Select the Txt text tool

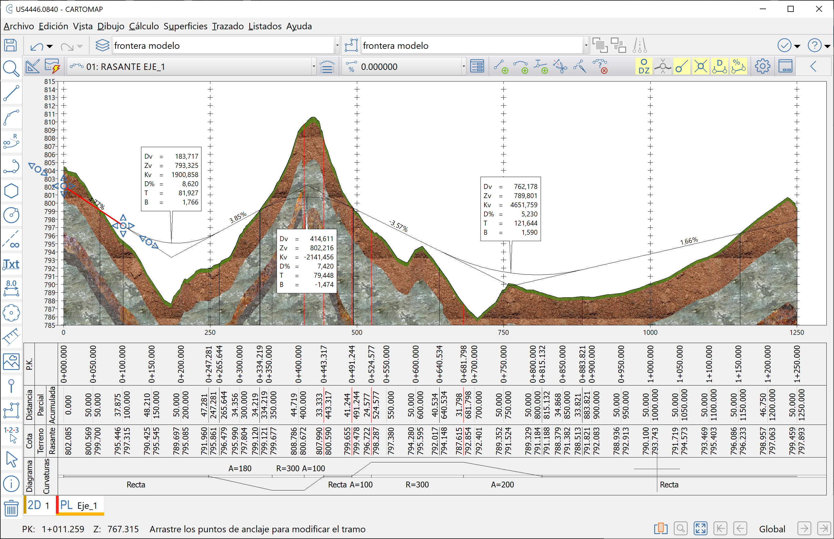click(11, 264)
